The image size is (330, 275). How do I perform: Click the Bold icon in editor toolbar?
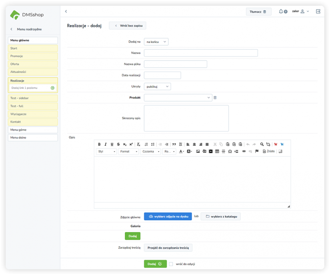point(99,144)
